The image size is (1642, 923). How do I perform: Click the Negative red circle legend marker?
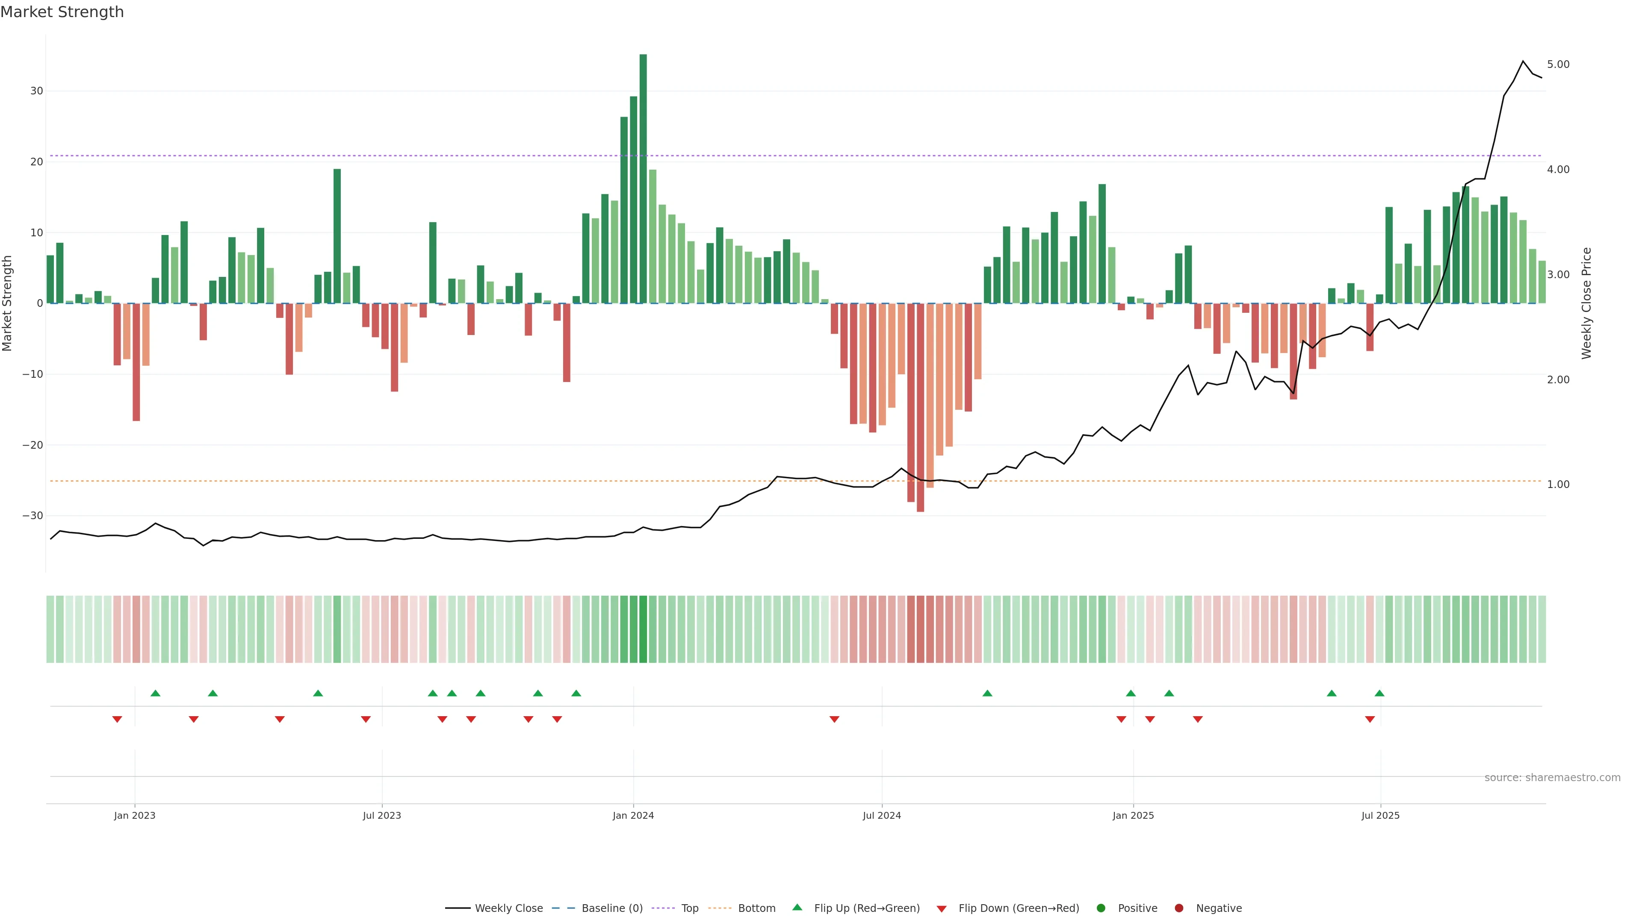(x=1178, y=908)
